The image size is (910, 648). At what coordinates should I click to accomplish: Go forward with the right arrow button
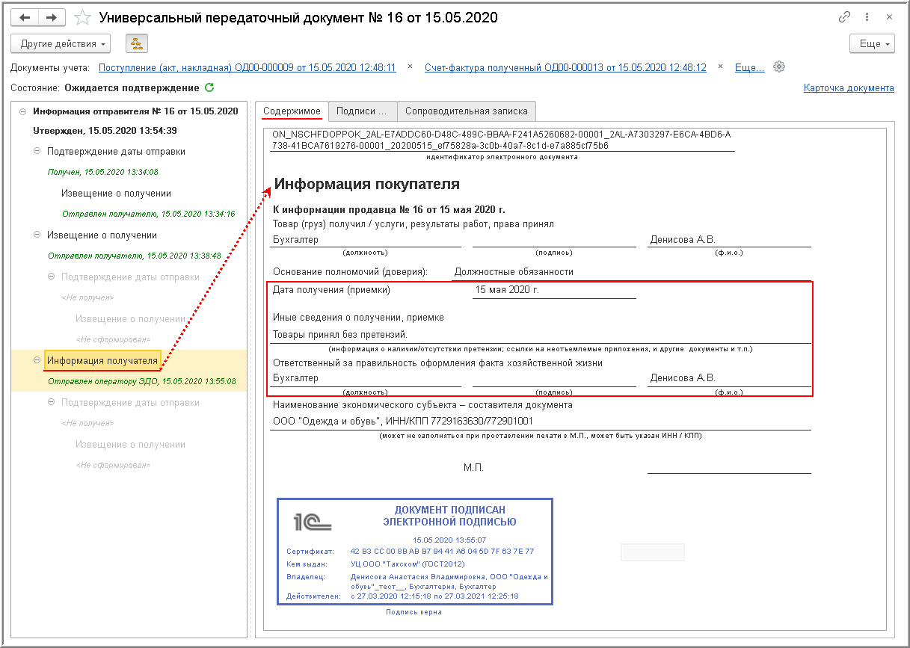pyautogui.click(x=52, y=17)
